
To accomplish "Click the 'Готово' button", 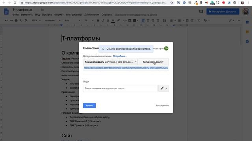I will click(x=89, y=105).
